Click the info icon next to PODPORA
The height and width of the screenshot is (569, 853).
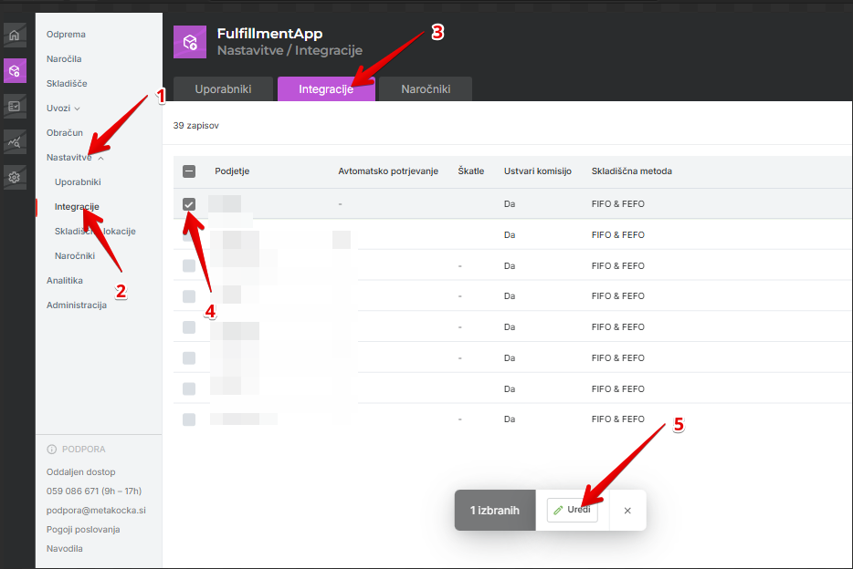click(52, 449)
